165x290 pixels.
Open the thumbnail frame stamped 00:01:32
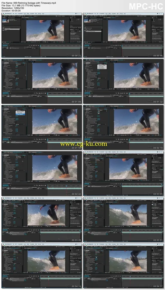pyautogui.click(x=123, y=81)
